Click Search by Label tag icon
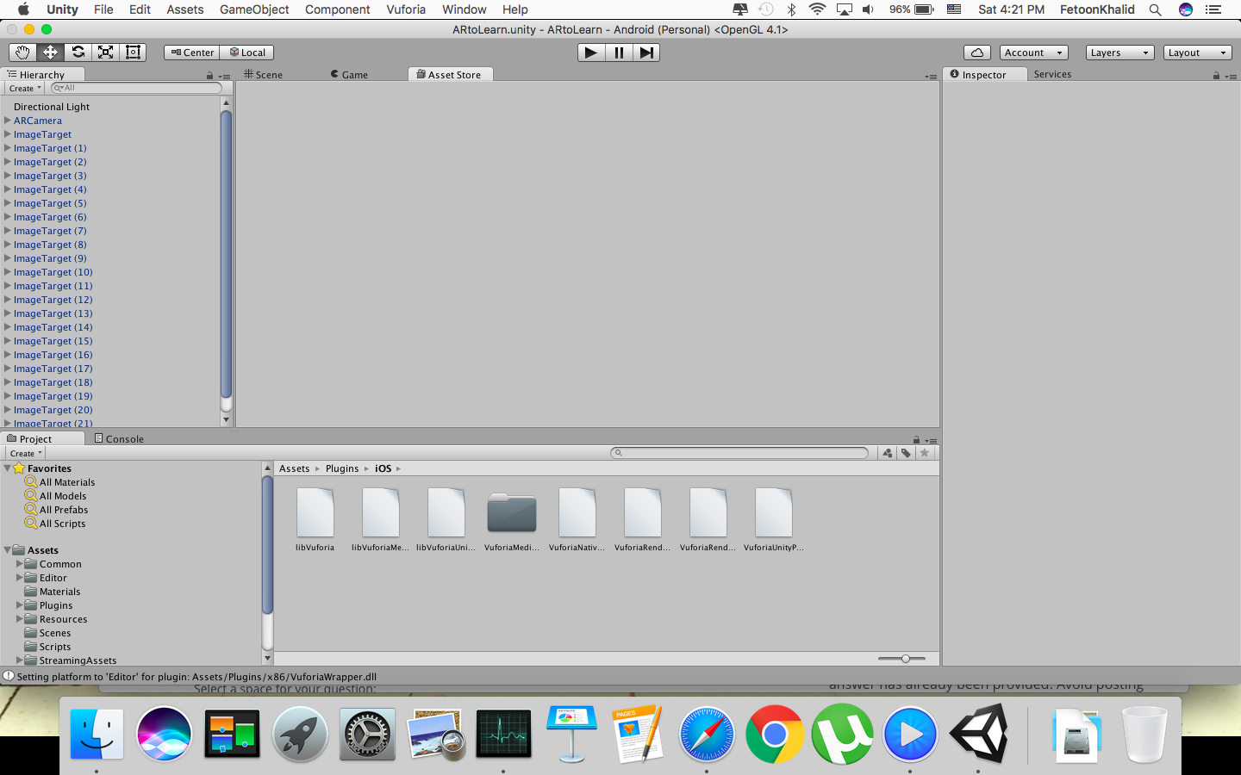The image size is (1241, 775). click(907, 453)
